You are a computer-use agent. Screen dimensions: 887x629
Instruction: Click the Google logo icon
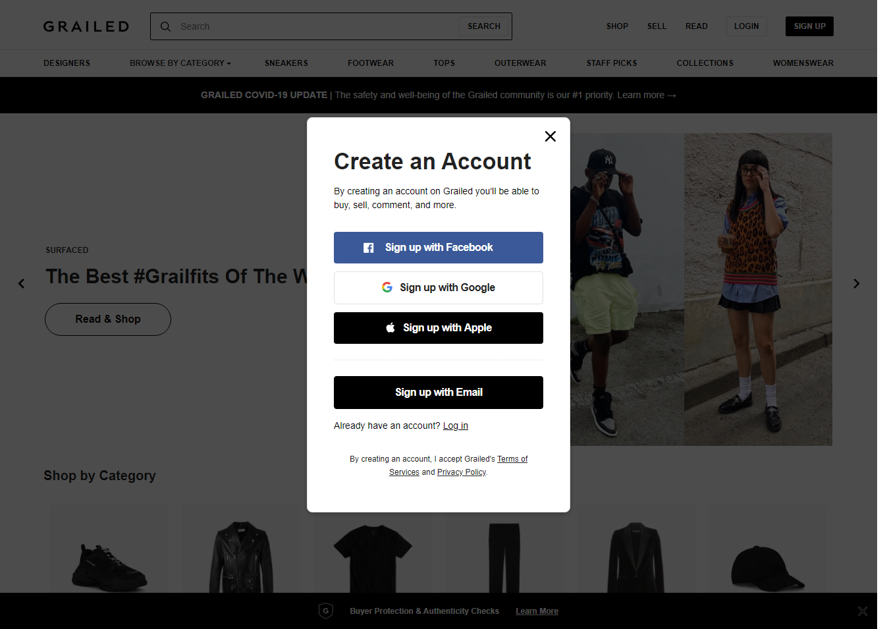387,287
